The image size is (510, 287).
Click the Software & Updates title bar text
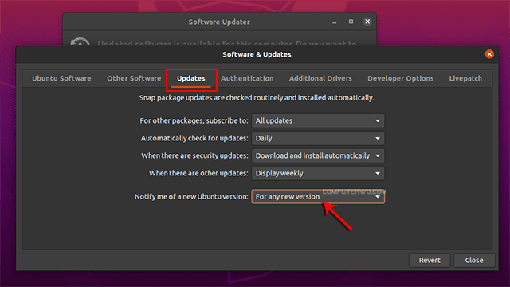[x=257, y=54]
